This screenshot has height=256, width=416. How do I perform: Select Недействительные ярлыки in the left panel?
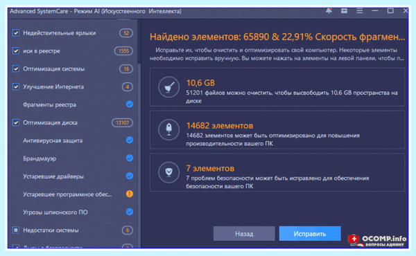[x=60, y=33]
